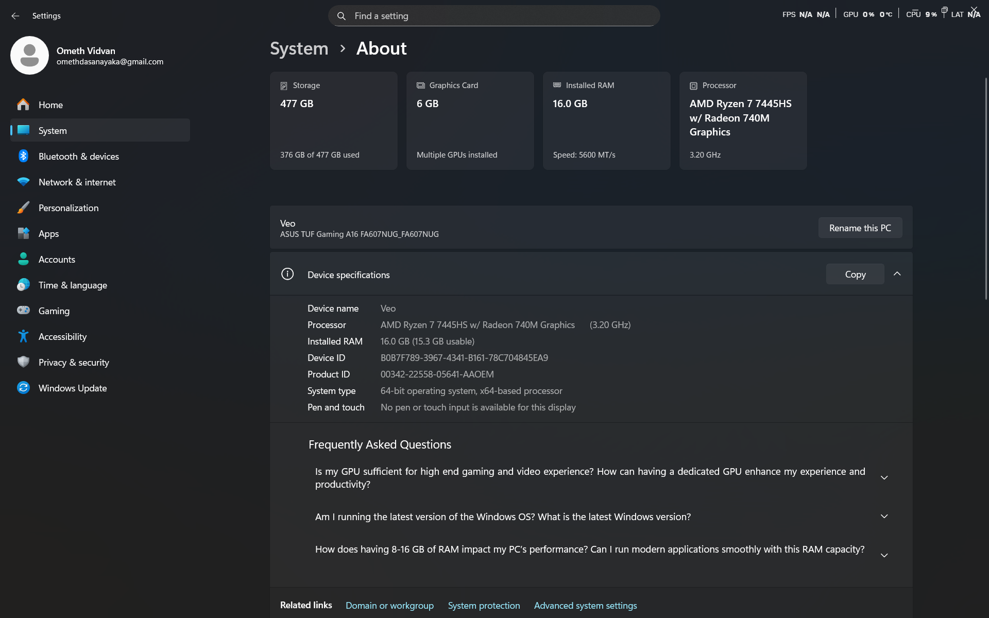Image resolution: width=989 pixels, height=618 pixels.
Task: Open the user profile avatar
Action: point(29,55)
